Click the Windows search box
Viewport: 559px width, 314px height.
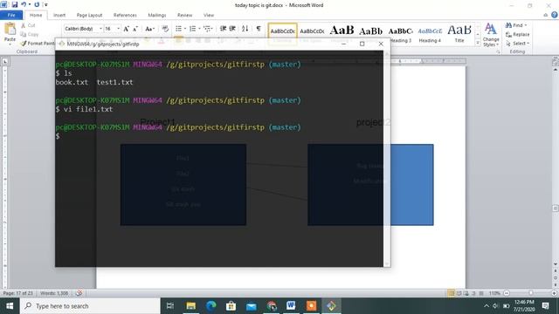[91, 306]
